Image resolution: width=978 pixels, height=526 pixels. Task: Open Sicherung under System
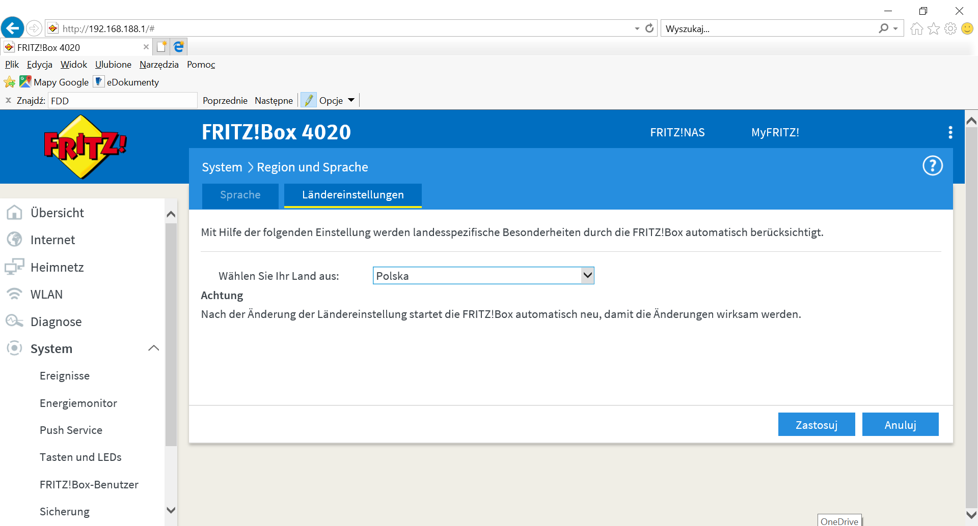(65, 512)
